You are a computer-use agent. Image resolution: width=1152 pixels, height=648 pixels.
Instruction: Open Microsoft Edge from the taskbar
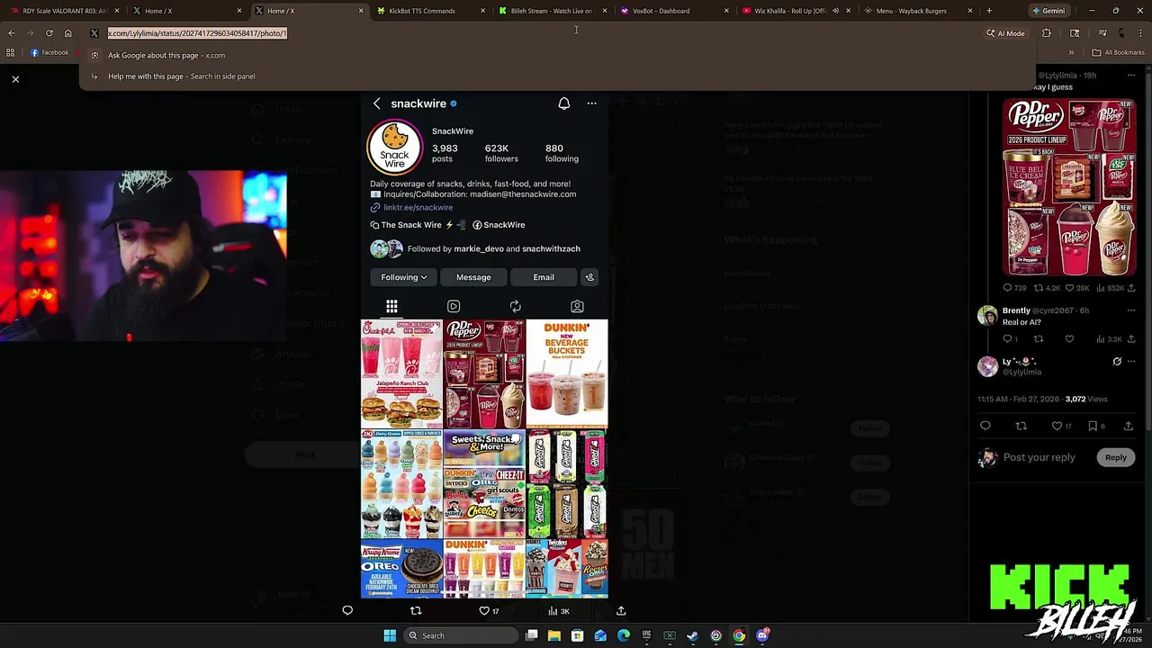(x=624, y=635)
